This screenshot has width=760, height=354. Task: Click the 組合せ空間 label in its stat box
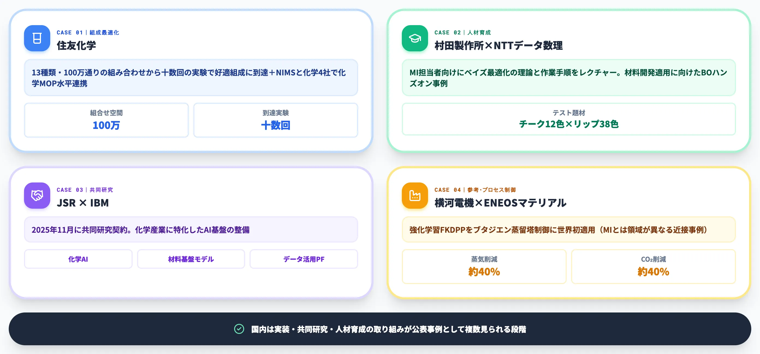(106, 113)
